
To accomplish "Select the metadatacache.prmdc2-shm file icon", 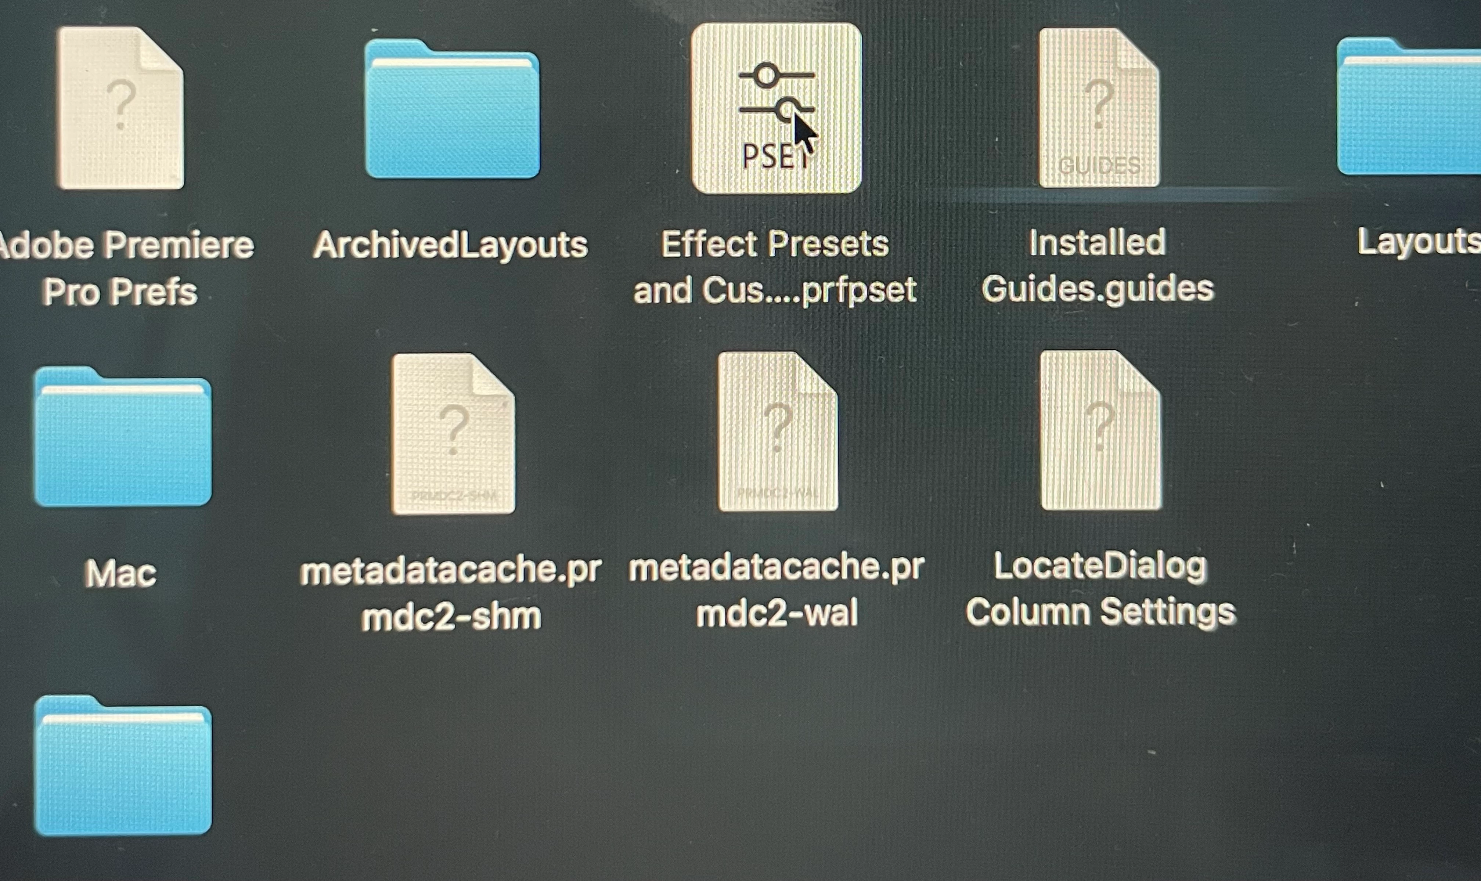I will tap(453, 434).
